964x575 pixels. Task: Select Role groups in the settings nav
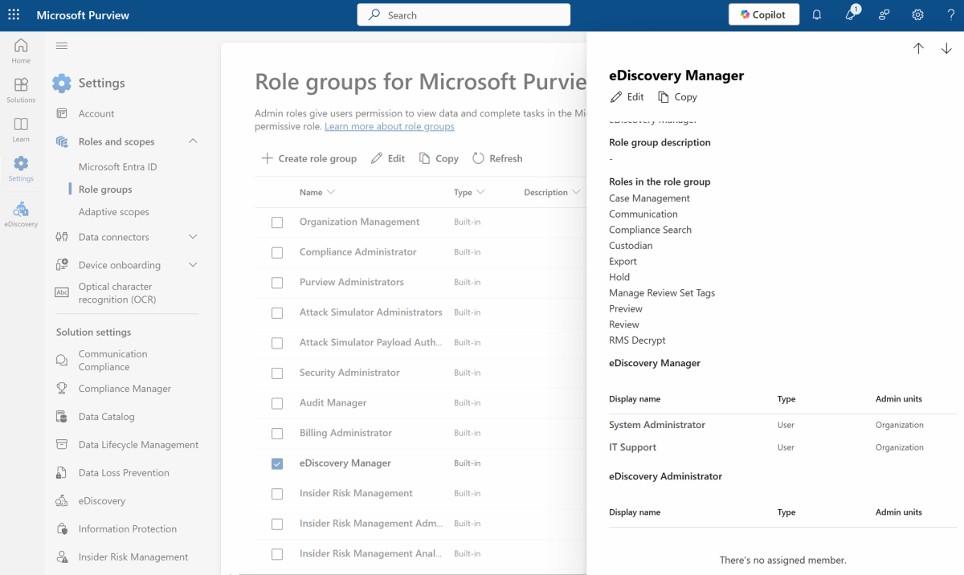(x=105, y=190)
